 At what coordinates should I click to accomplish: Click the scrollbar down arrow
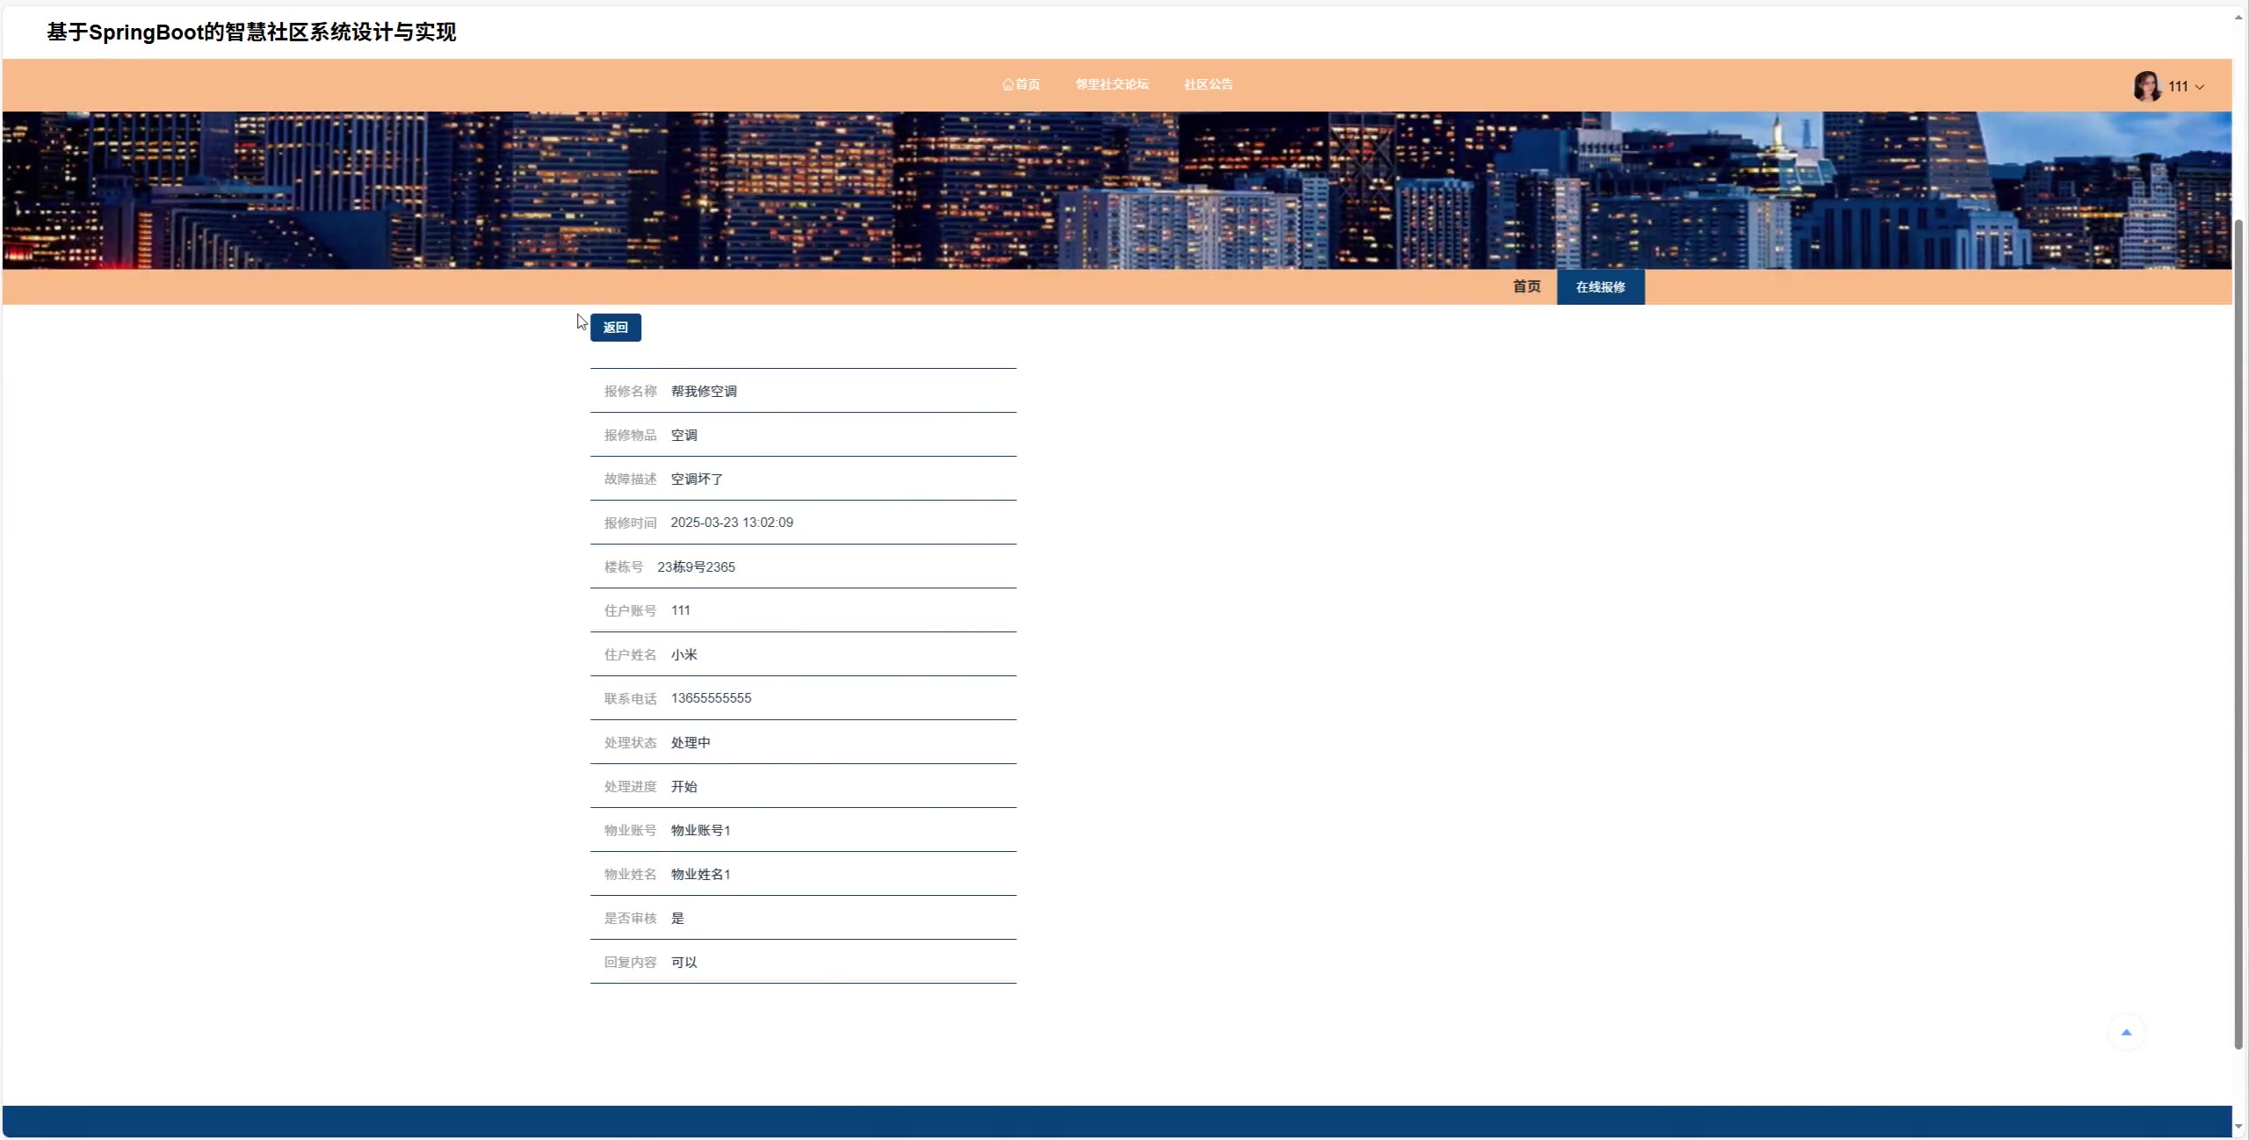2238,1127
